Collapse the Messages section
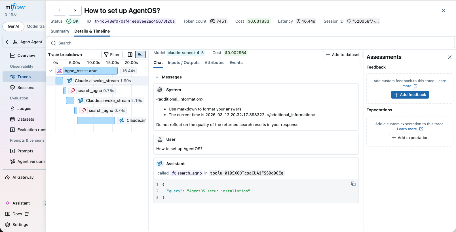456x232 pixels. tap(157, 77)
